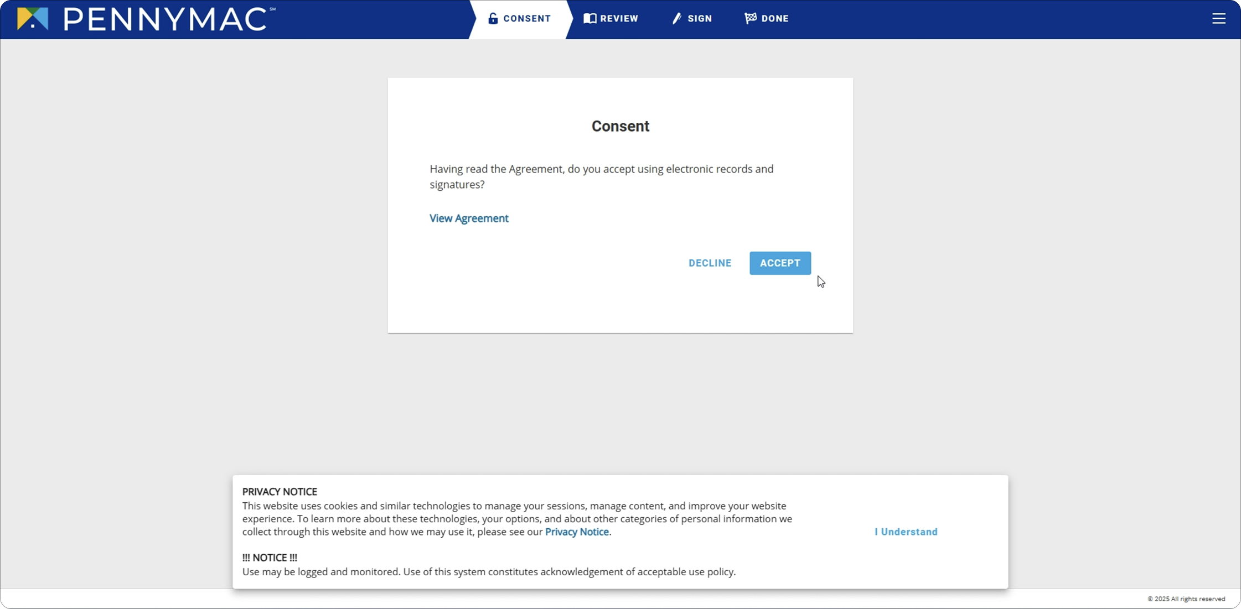The width and height of the screenshot is (1241, 609).
Task: Click the Pennymac triangle logo icon
Action: (33, 19)
